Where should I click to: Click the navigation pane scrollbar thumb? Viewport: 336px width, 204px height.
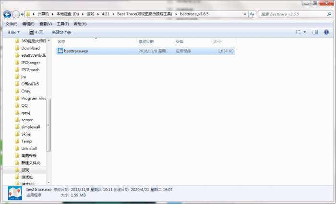pos(48,125)
